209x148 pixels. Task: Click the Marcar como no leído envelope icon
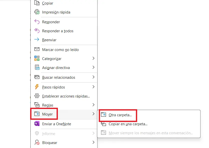[37, 49]
